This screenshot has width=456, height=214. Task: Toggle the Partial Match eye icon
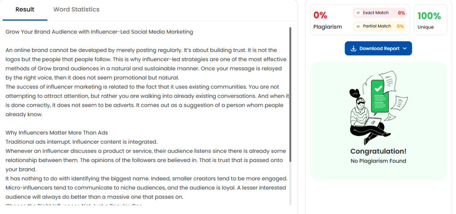[358, 26]
